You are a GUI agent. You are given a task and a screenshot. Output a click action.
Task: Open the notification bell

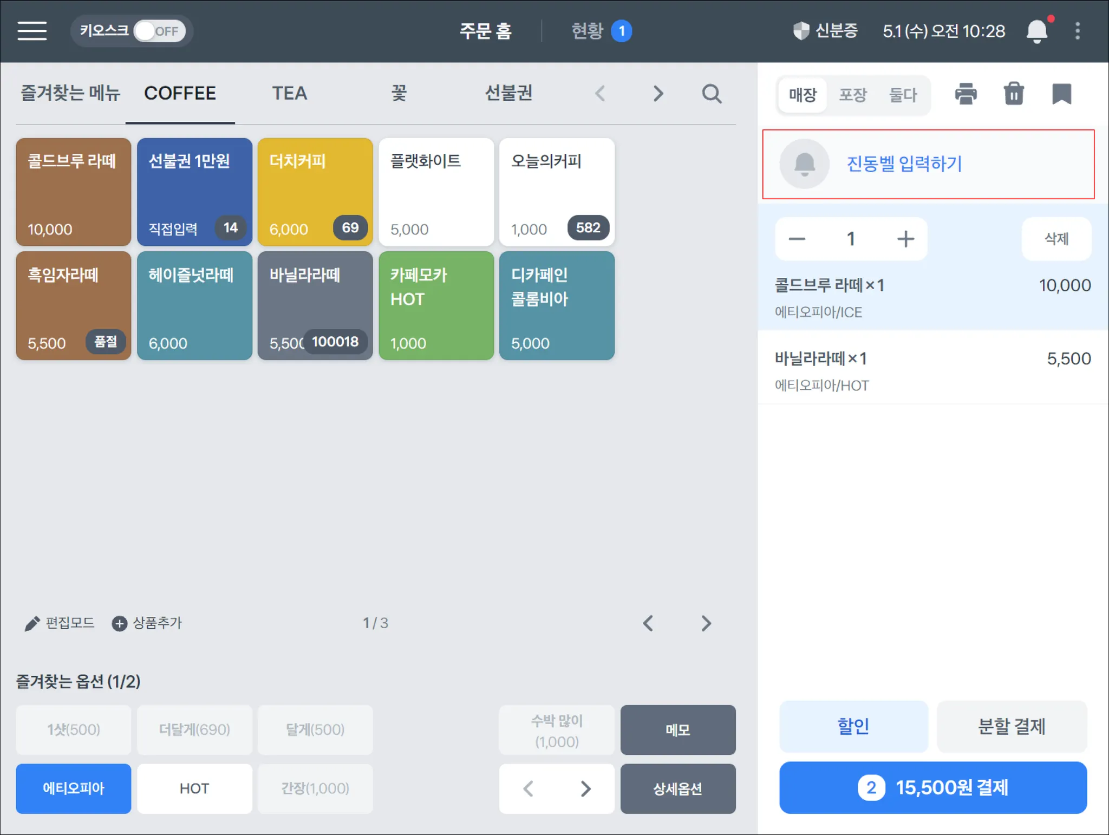[1036, 31]
